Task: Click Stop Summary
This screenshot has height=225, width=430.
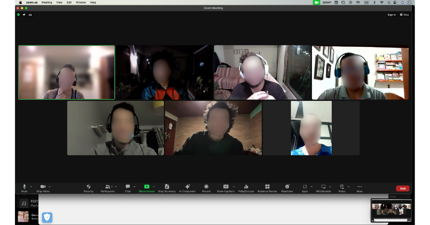Action: coord(167,188)
